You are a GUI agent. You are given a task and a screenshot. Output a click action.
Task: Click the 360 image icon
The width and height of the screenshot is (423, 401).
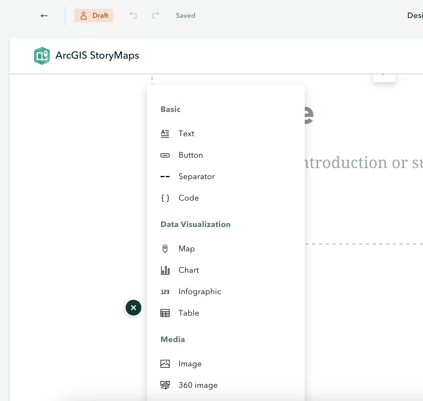(x=165, y=385)
